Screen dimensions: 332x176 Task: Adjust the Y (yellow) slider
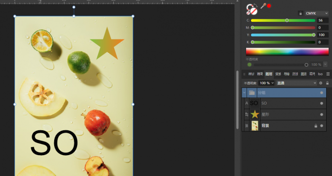click(x=283, y=35)
